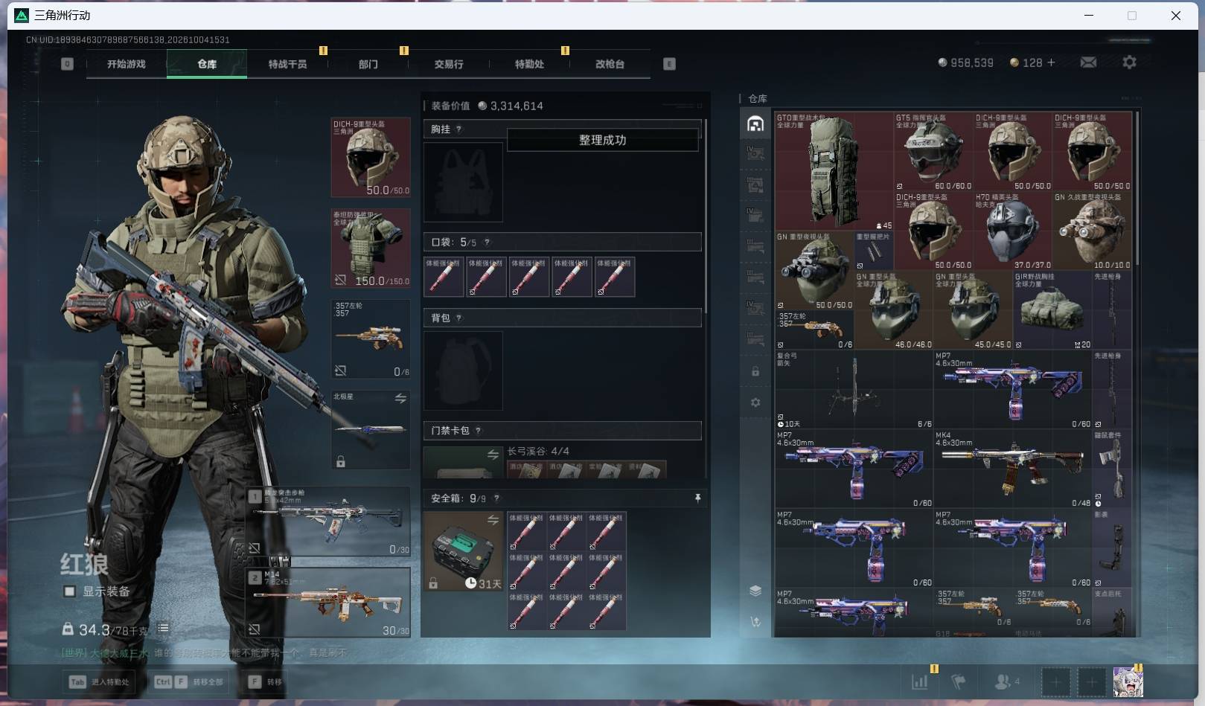This screenshot has width=1205, height=706.
Task: Pin the 安全箱 section with pin icon
Action: click(697, 498)
